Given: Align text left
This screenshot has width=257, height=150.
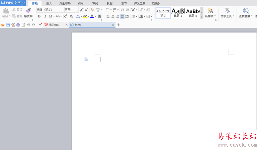Looking at the screenshot, I should tap(108, 16).
